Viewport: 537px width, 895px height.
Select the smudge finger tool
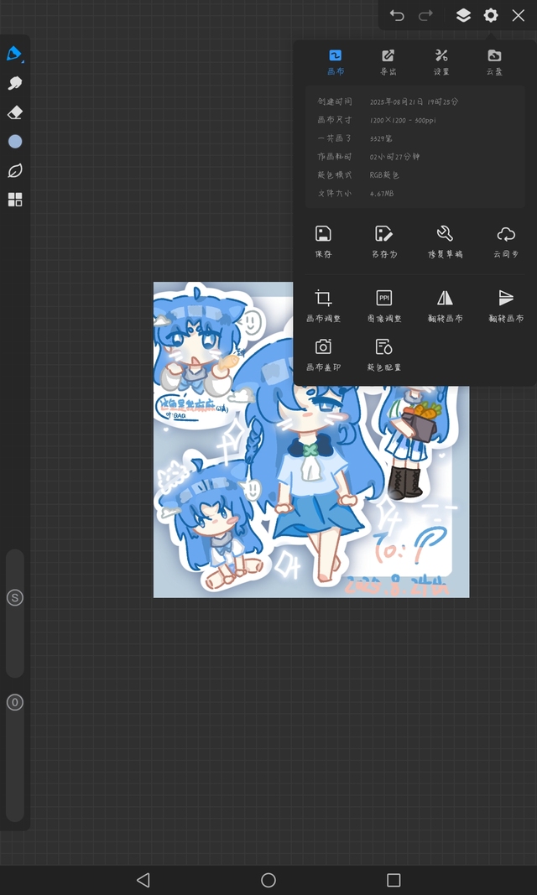point(14,83)
